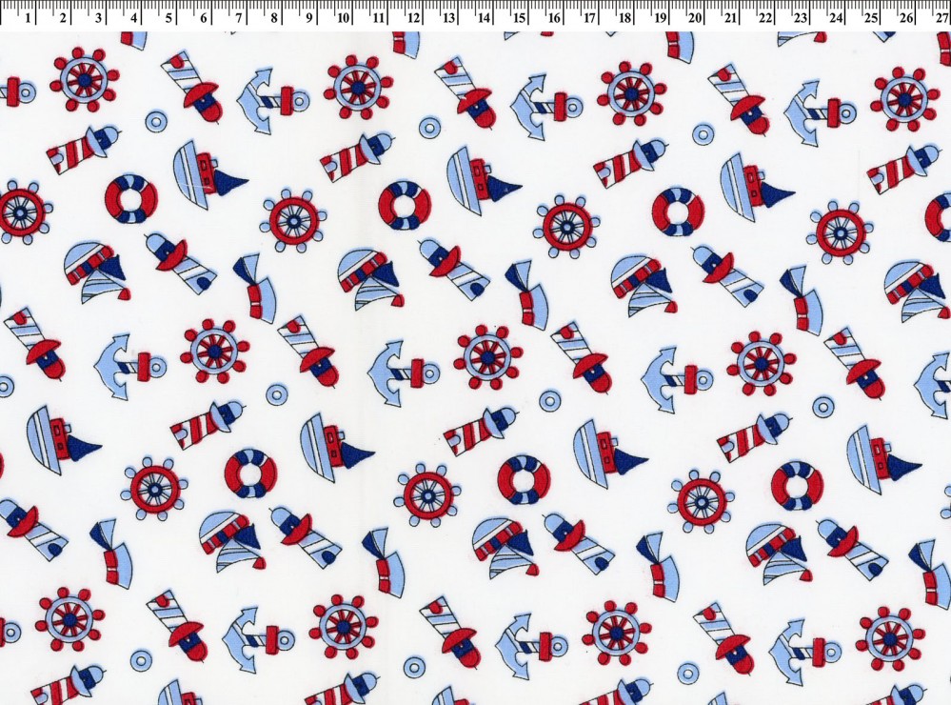Select the ruler label 18

(x=624, y=17)
